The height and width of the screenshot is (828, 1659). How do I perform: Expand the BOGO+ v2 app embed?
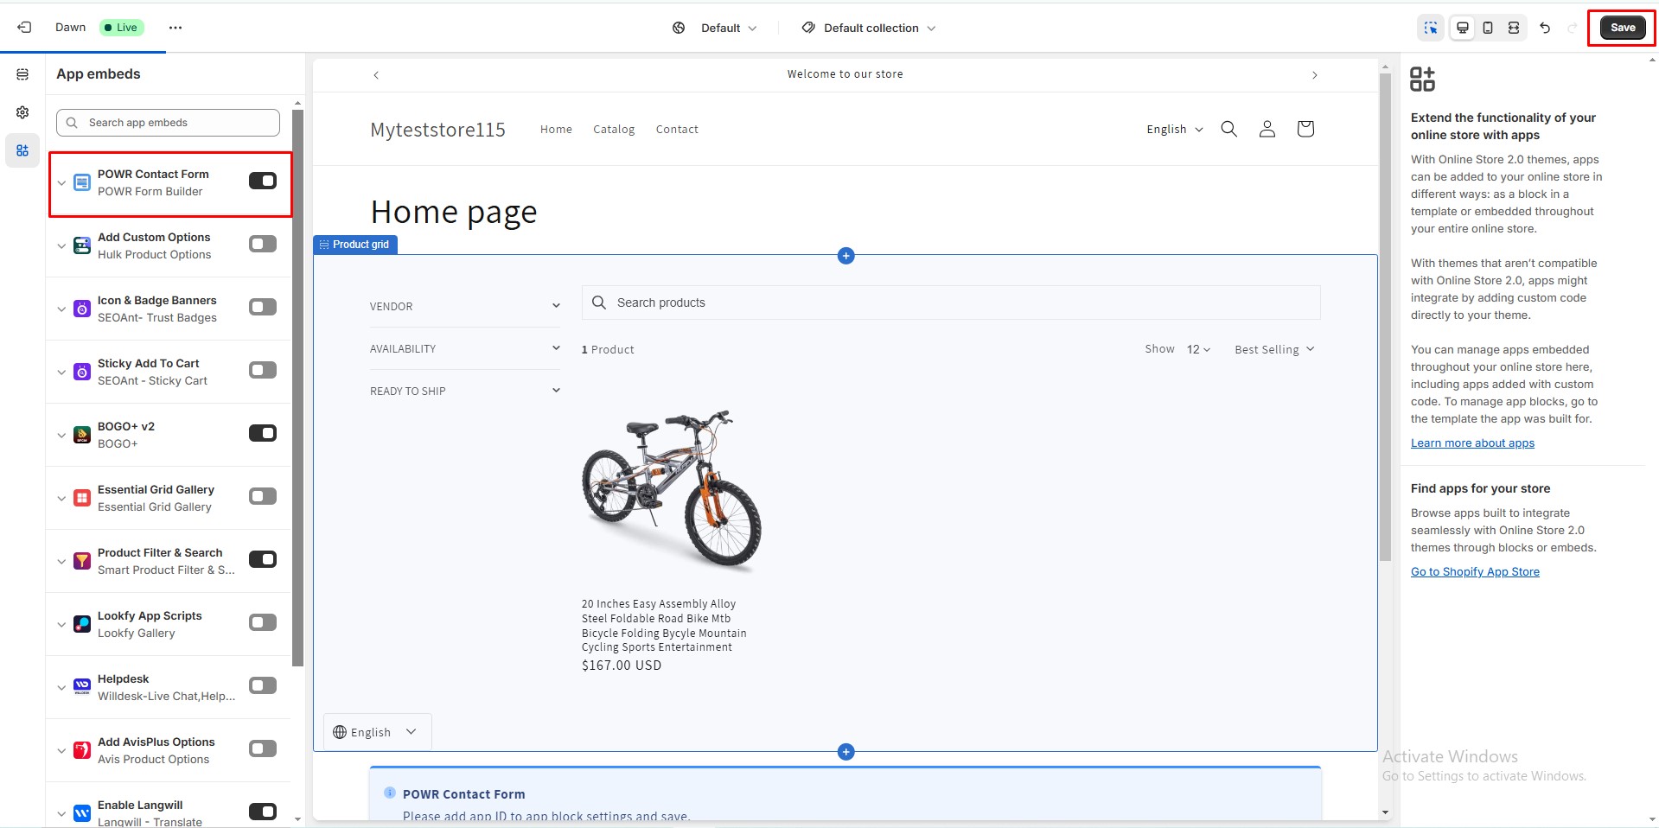(x=61, y=435)
